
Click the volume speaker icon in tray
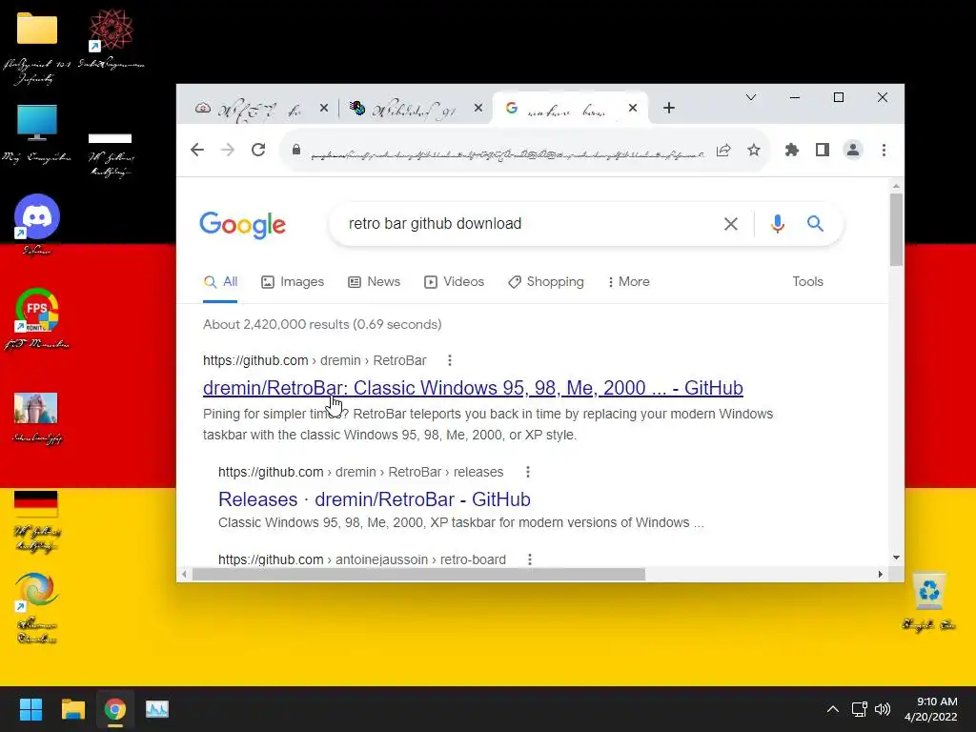pos(882,709)
